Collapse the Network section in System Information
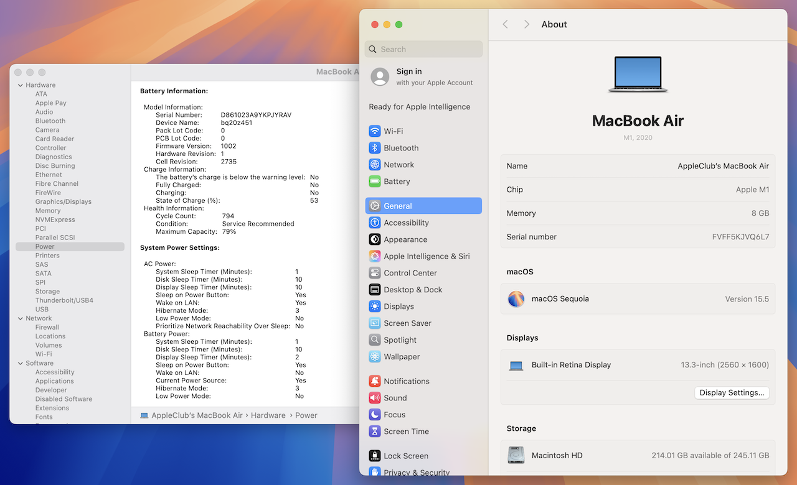Screen dimensions: 797x485 click(21, 318)
